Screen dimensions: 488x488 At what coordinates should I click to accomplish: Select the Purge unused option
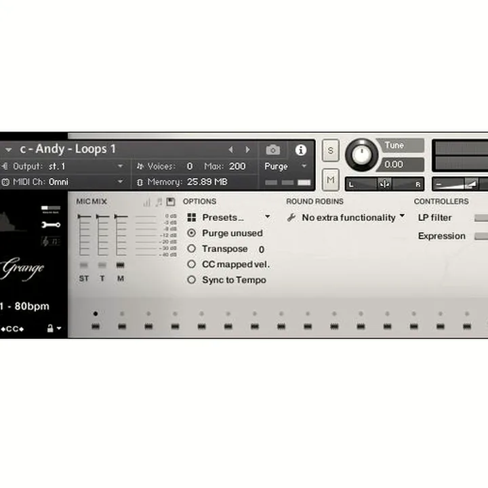[x=191, y=232]
